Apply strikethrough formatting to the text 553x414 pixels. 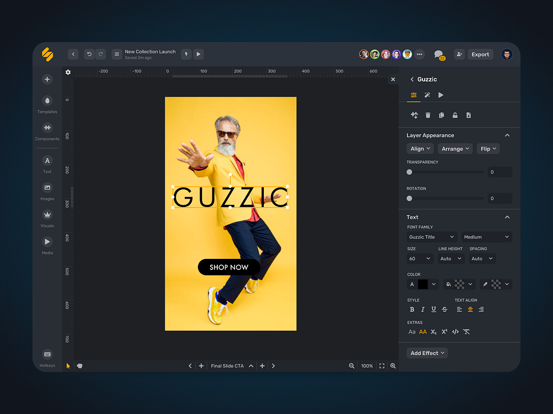[445, 309]
